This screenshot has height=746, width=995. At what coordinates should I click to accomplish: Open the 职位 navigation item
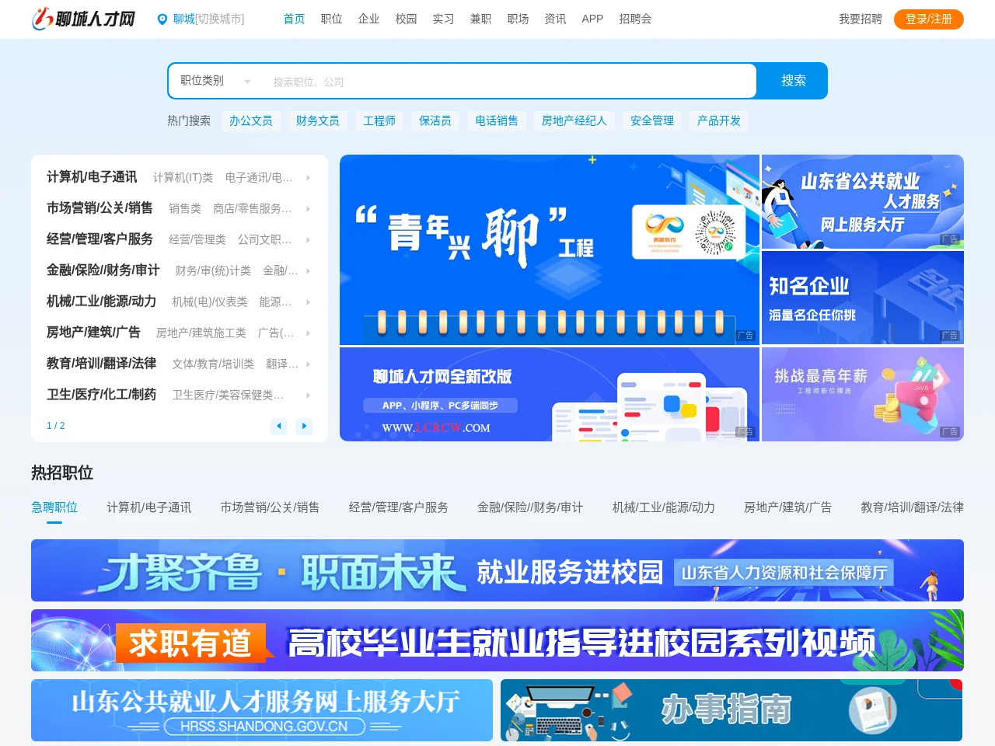(331, 19)
